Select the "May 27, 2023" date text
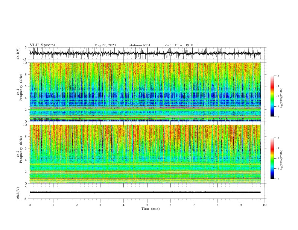 105,45
